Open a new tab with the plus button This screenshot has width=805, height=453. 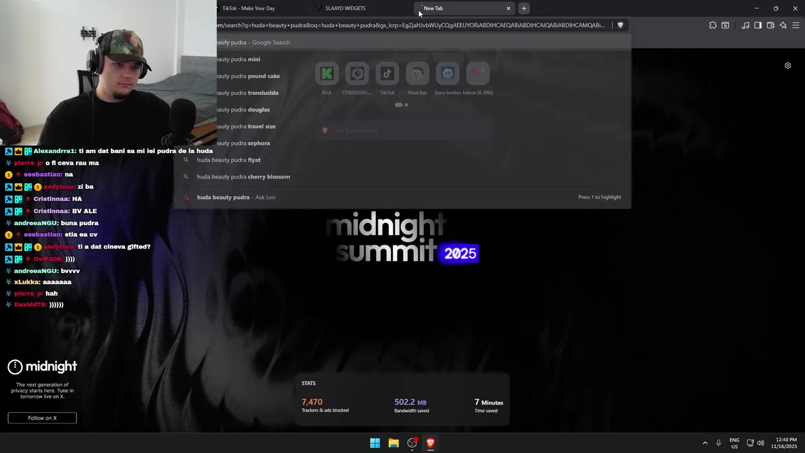click(524, 8)
